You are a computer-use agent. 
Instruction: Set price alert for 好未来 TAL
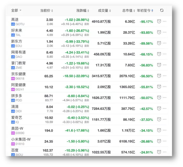click(x=159, y=32)
